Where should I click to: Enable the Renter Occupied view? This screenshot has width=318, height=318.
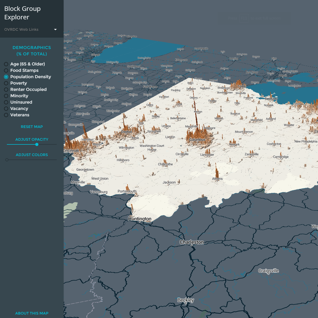coord(6,89)
